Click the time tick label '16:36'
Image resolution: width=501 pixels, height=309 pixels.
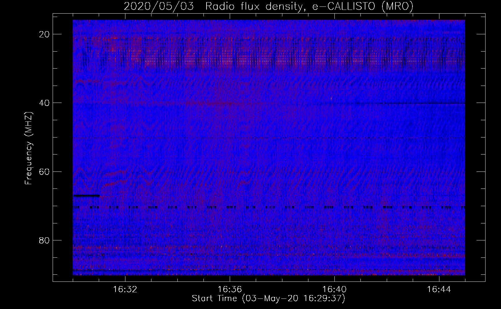(230, 290)
